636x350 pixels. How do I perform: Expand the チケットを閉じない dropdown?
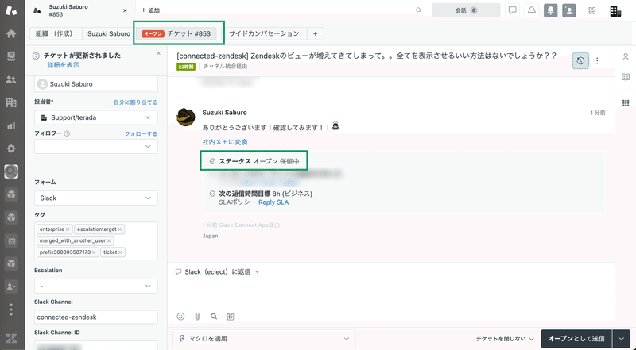pos(505,339)
